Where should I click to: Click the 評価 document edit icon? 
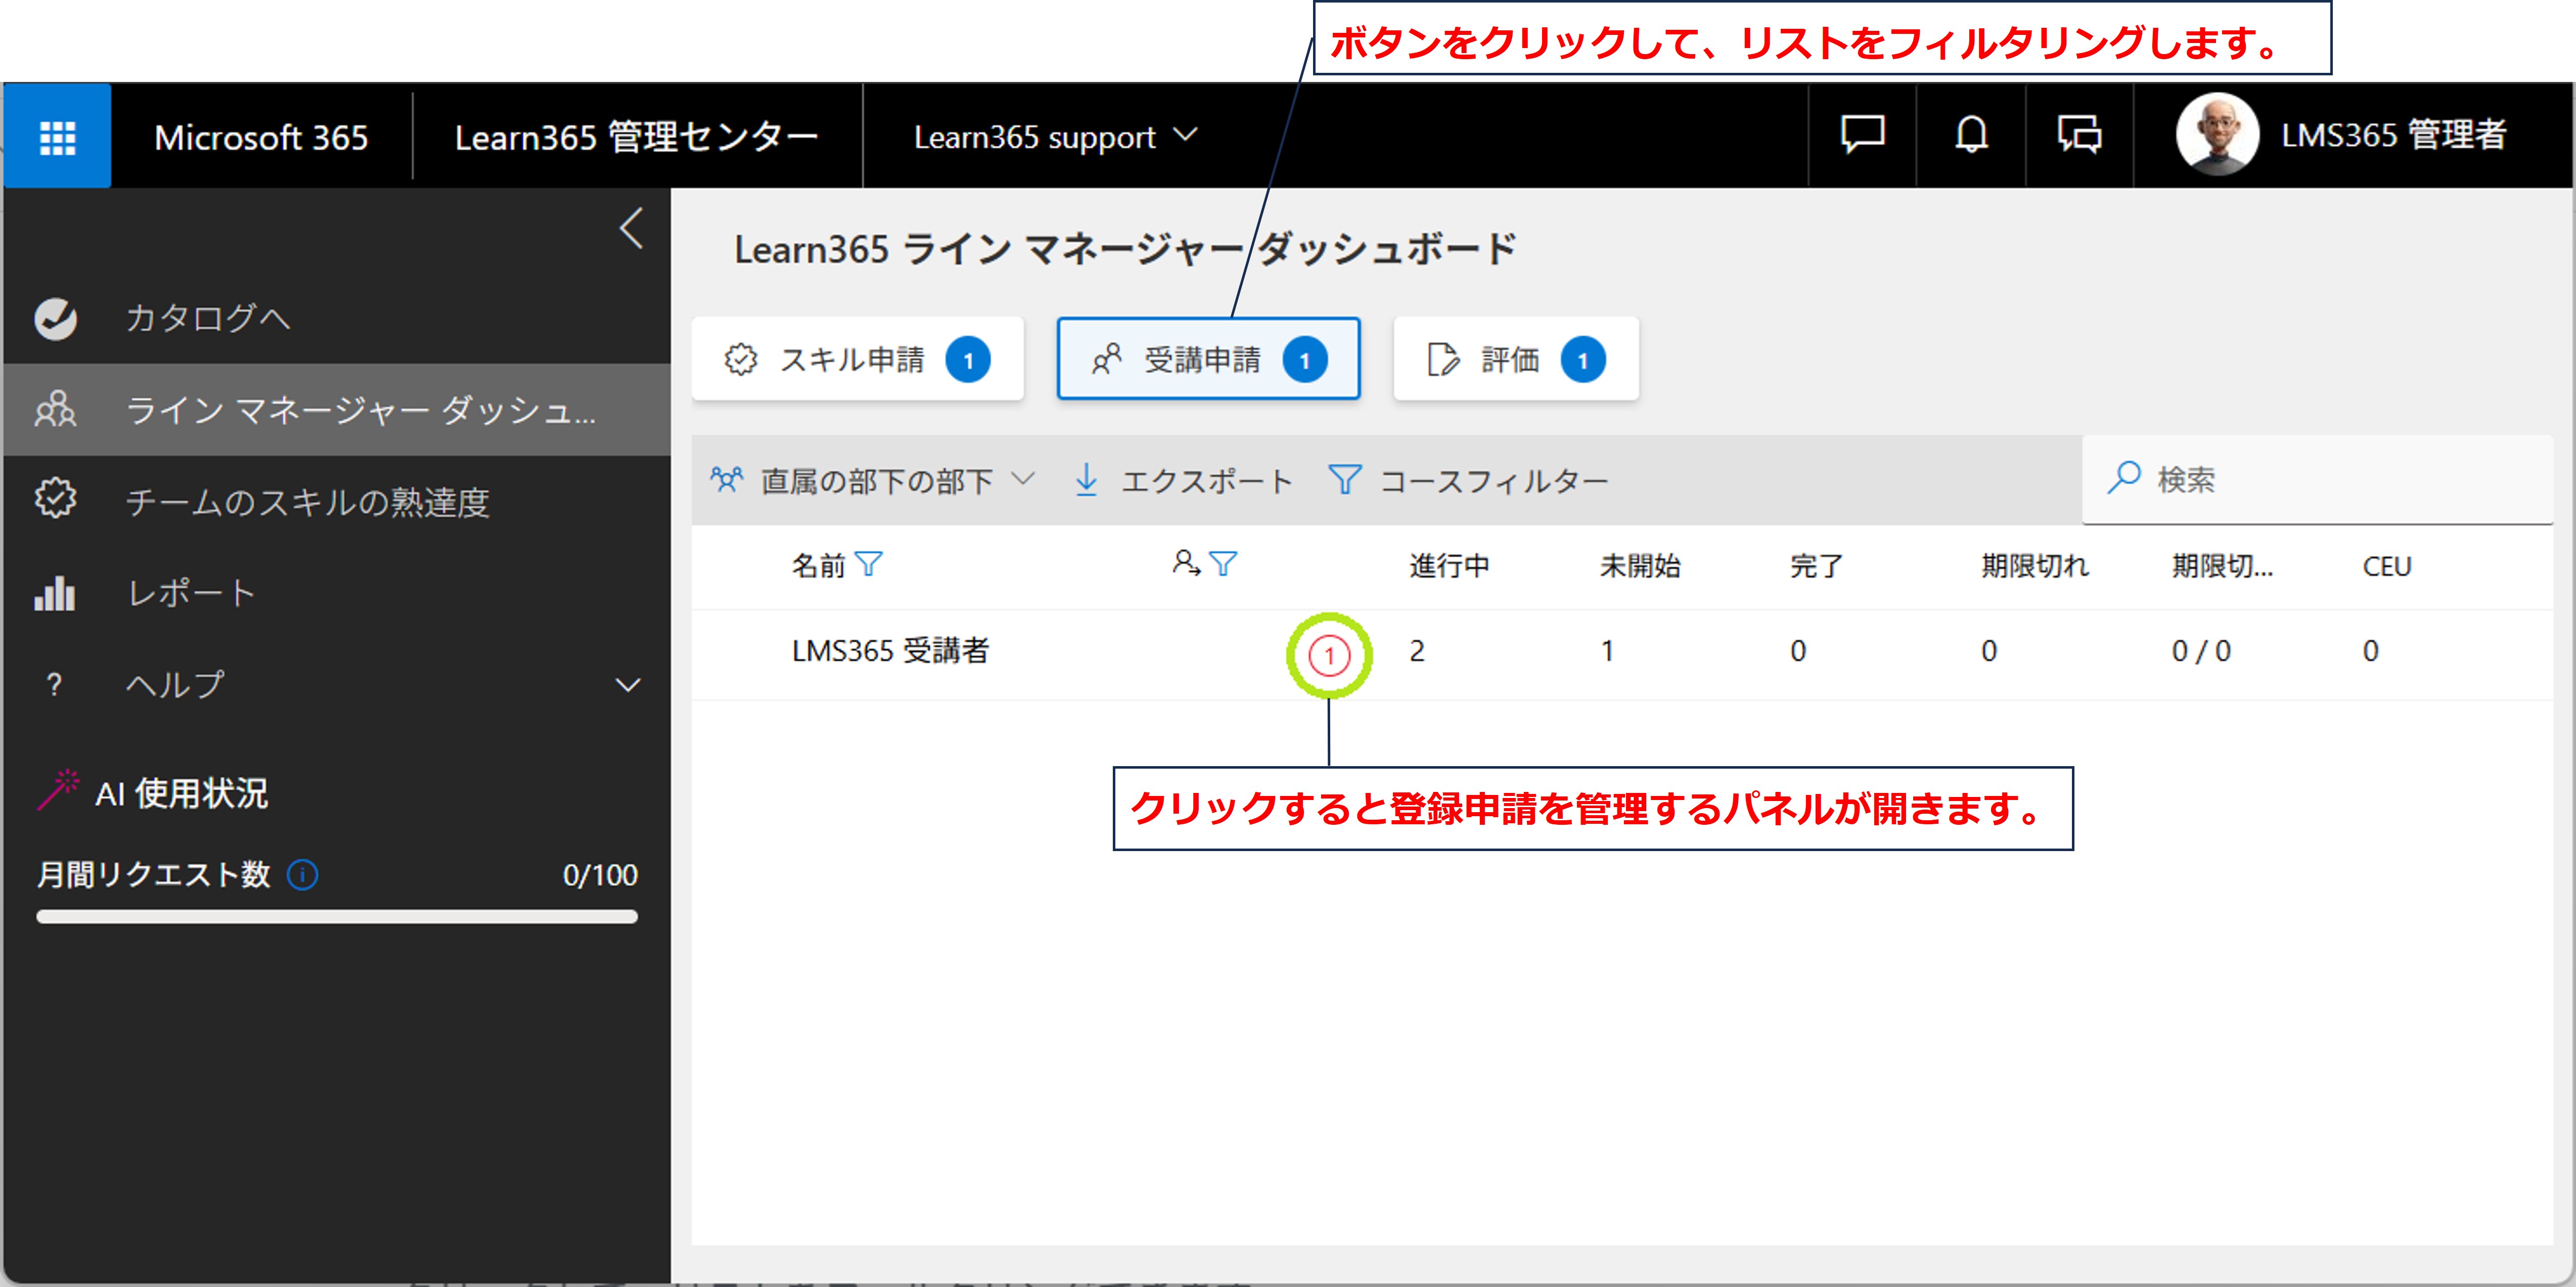click(x=1443, y=359)
